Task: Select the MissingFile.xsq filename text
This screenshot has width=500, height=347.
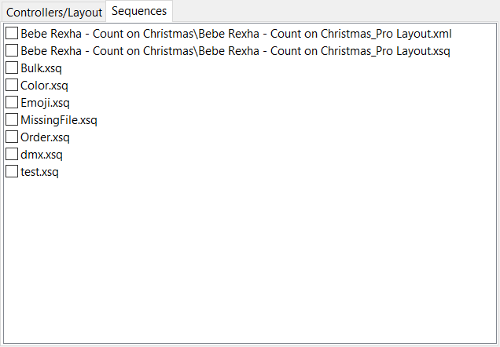Action: click(x=59, y=120)
